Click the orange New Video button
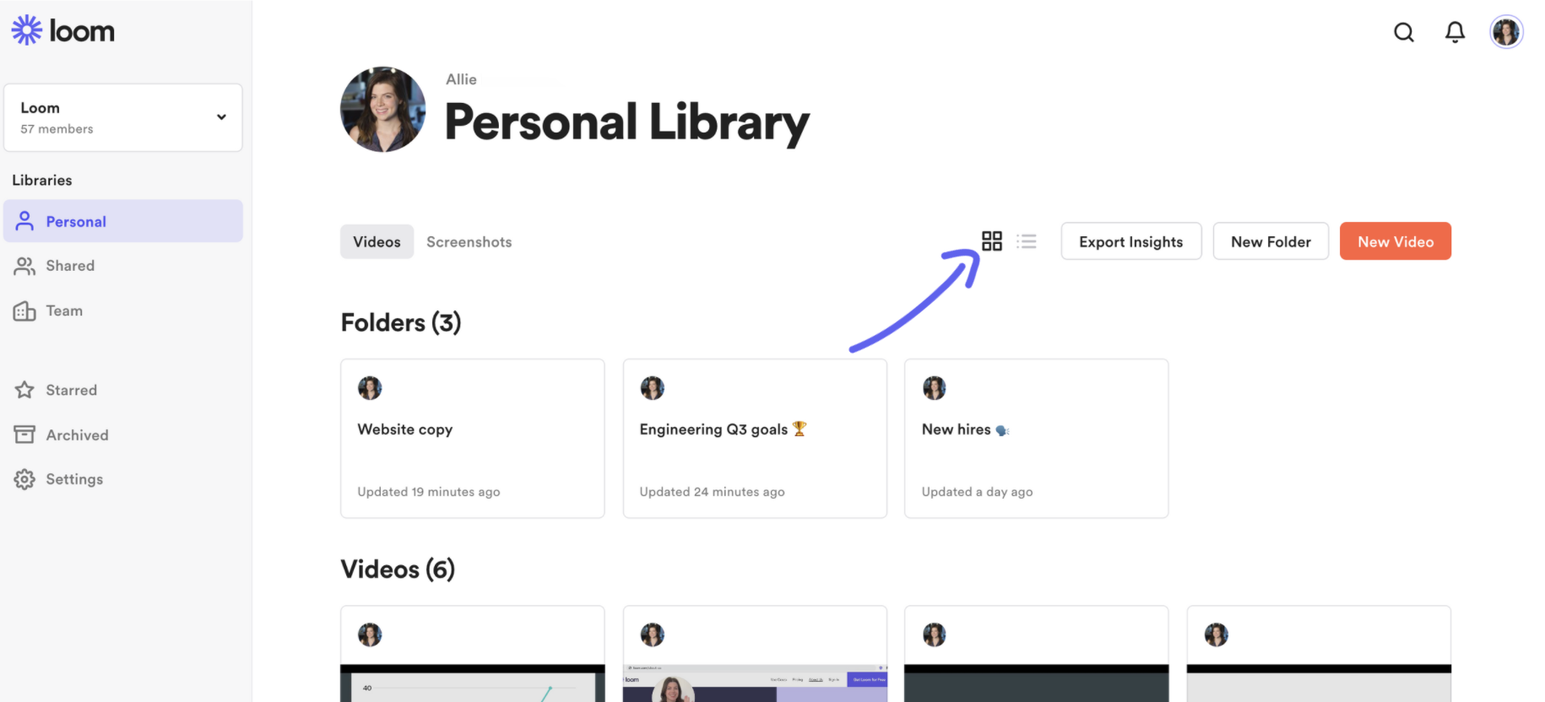 pos(1396,241)
